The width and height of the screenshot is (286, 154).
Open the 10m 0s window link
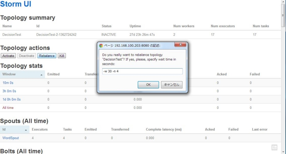point(8,83)
